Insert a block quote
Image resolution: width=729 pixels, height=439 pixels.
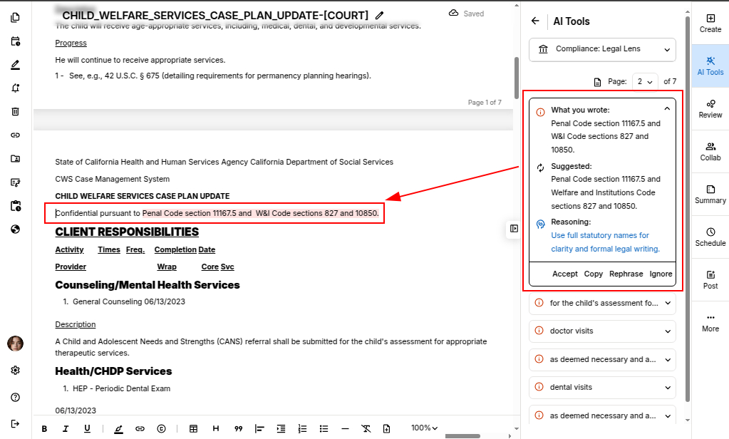(x=239, y=428)
